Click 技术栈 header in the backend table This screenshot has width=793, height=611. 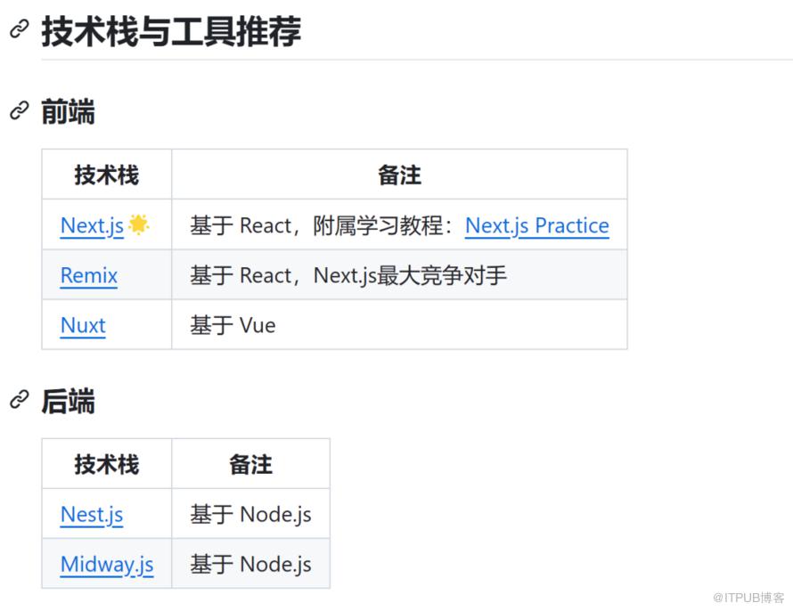coord(107,464)
